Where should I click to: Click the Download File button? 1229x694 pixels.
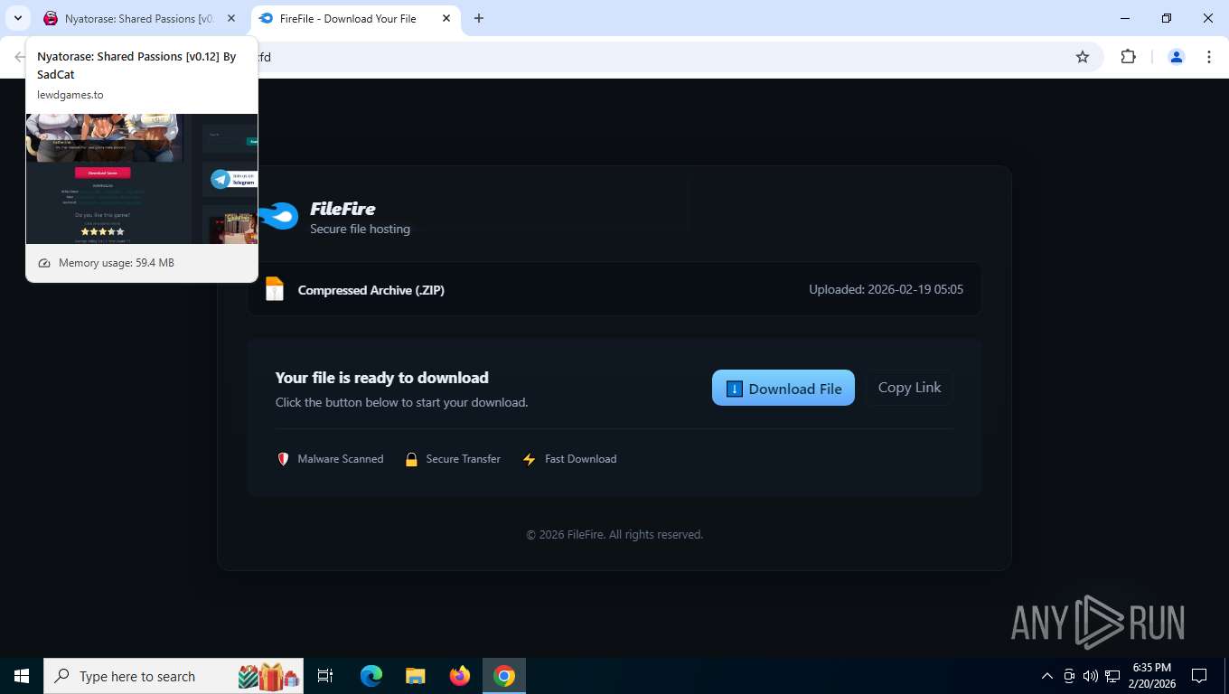coord(783,388)
